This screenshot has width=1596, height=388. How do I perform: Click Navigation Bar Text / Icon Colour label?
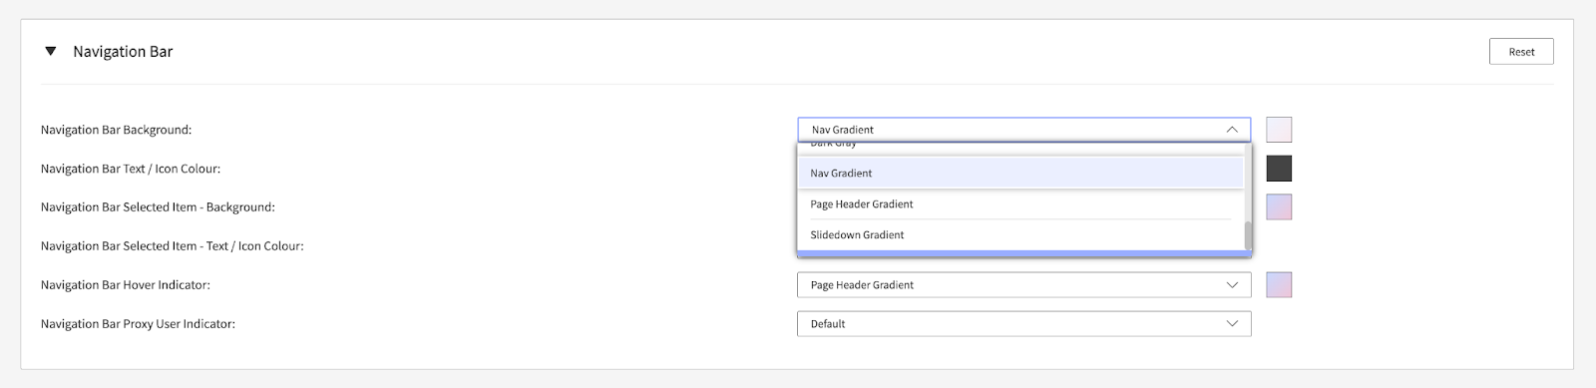(x=131, y=169)
